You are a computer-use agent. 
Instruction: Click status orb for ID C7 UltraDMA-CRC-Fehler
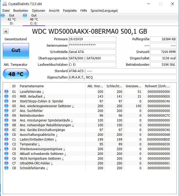pos(6,163)
